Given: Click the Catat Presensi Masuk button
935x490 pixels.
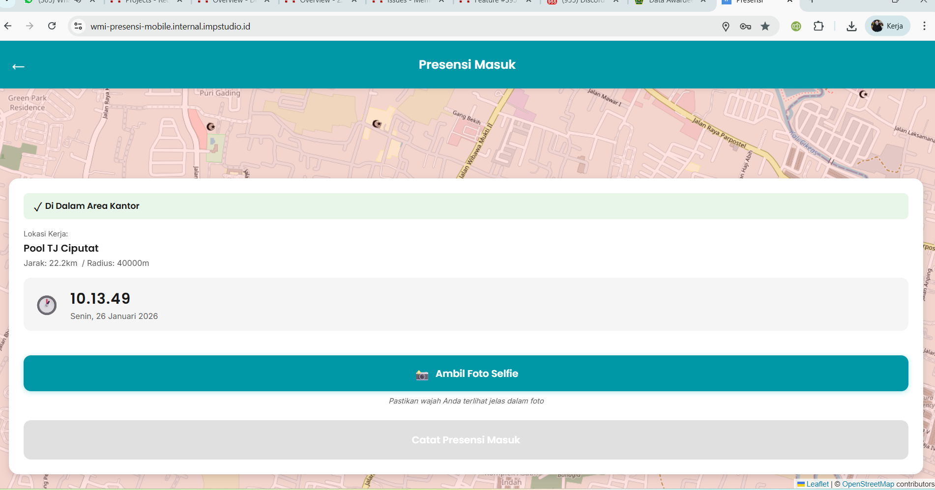Looking at the screenshot, I should (466, 440).
